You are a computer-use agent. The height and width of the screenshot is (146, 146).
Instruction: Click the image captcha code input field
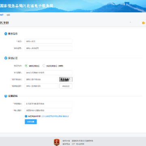(x=41, y=79)
